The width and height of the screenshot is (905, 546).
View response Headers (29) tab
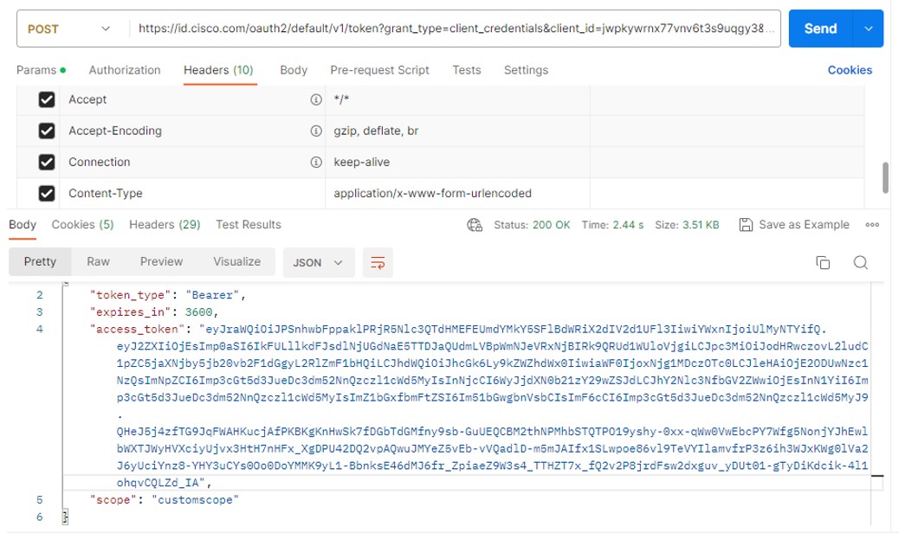(165, 225)
